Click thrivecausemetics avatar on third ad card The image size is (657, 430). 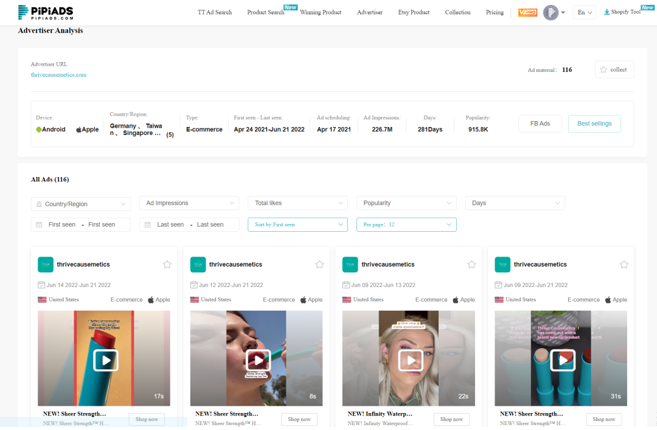pyautogui.click(x=350, y=265)
